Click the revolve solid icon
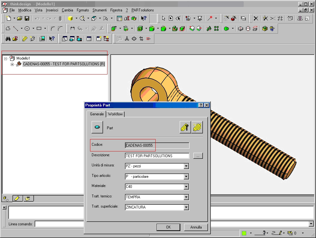The image size is (316, 238). point(126,29)
